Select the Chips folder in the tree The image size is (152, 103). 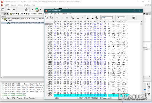click(10, 21)
